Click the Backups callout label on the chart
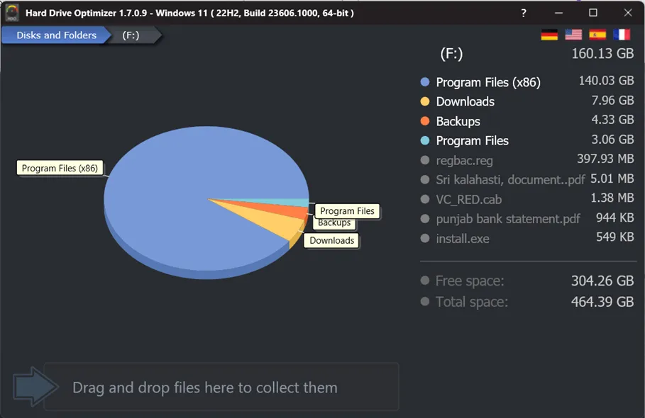Screen dimensions: 645x418 point(333,222)
